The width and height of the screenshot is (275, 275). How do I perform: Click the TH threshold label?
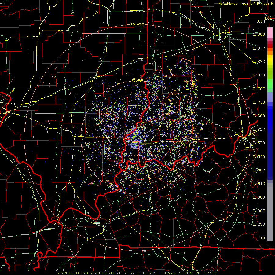pos(262,238)
